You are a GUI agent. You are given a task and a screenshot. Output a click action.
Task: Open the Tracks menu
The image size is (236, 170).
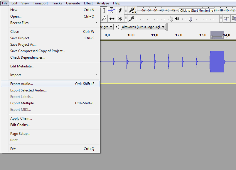coord(57,3)
